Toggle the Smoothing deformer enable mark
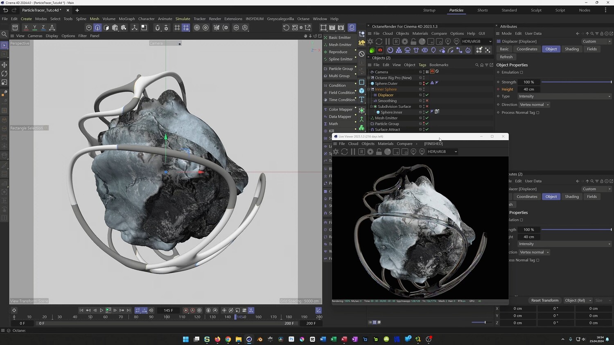Screen dimensions: 614x345 click(427, 101)
